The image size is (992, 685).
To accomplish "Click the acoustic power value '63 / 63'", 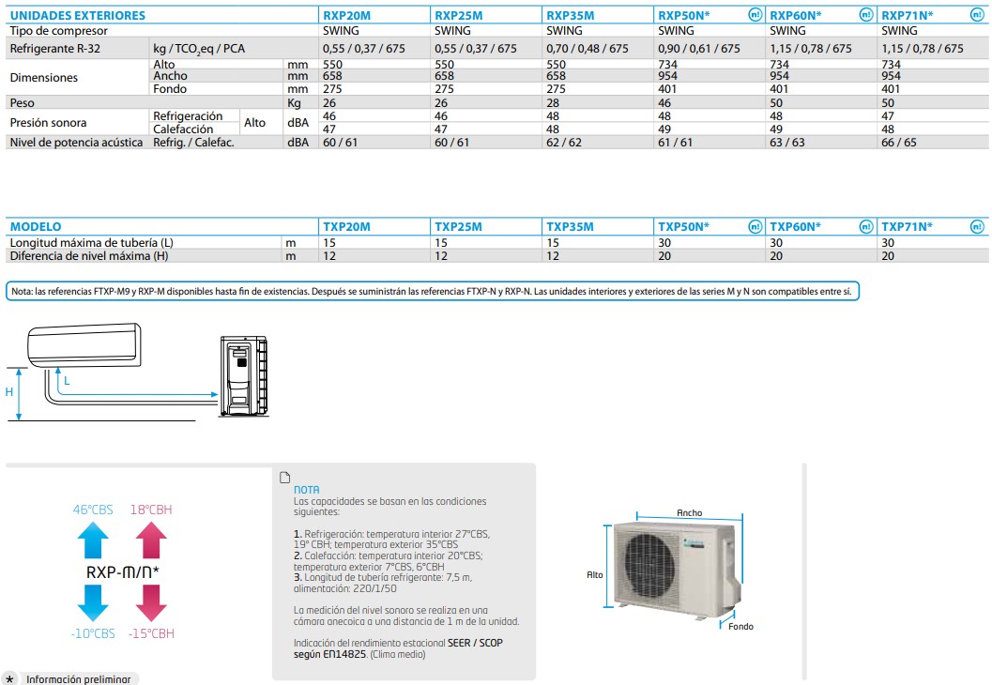I will [x=787, y=143].
